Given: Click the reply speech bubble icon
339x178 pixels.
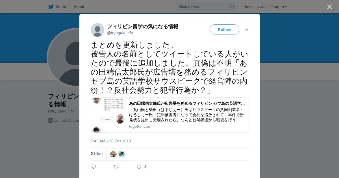Looking at the screenshot, I should point(94,167).
